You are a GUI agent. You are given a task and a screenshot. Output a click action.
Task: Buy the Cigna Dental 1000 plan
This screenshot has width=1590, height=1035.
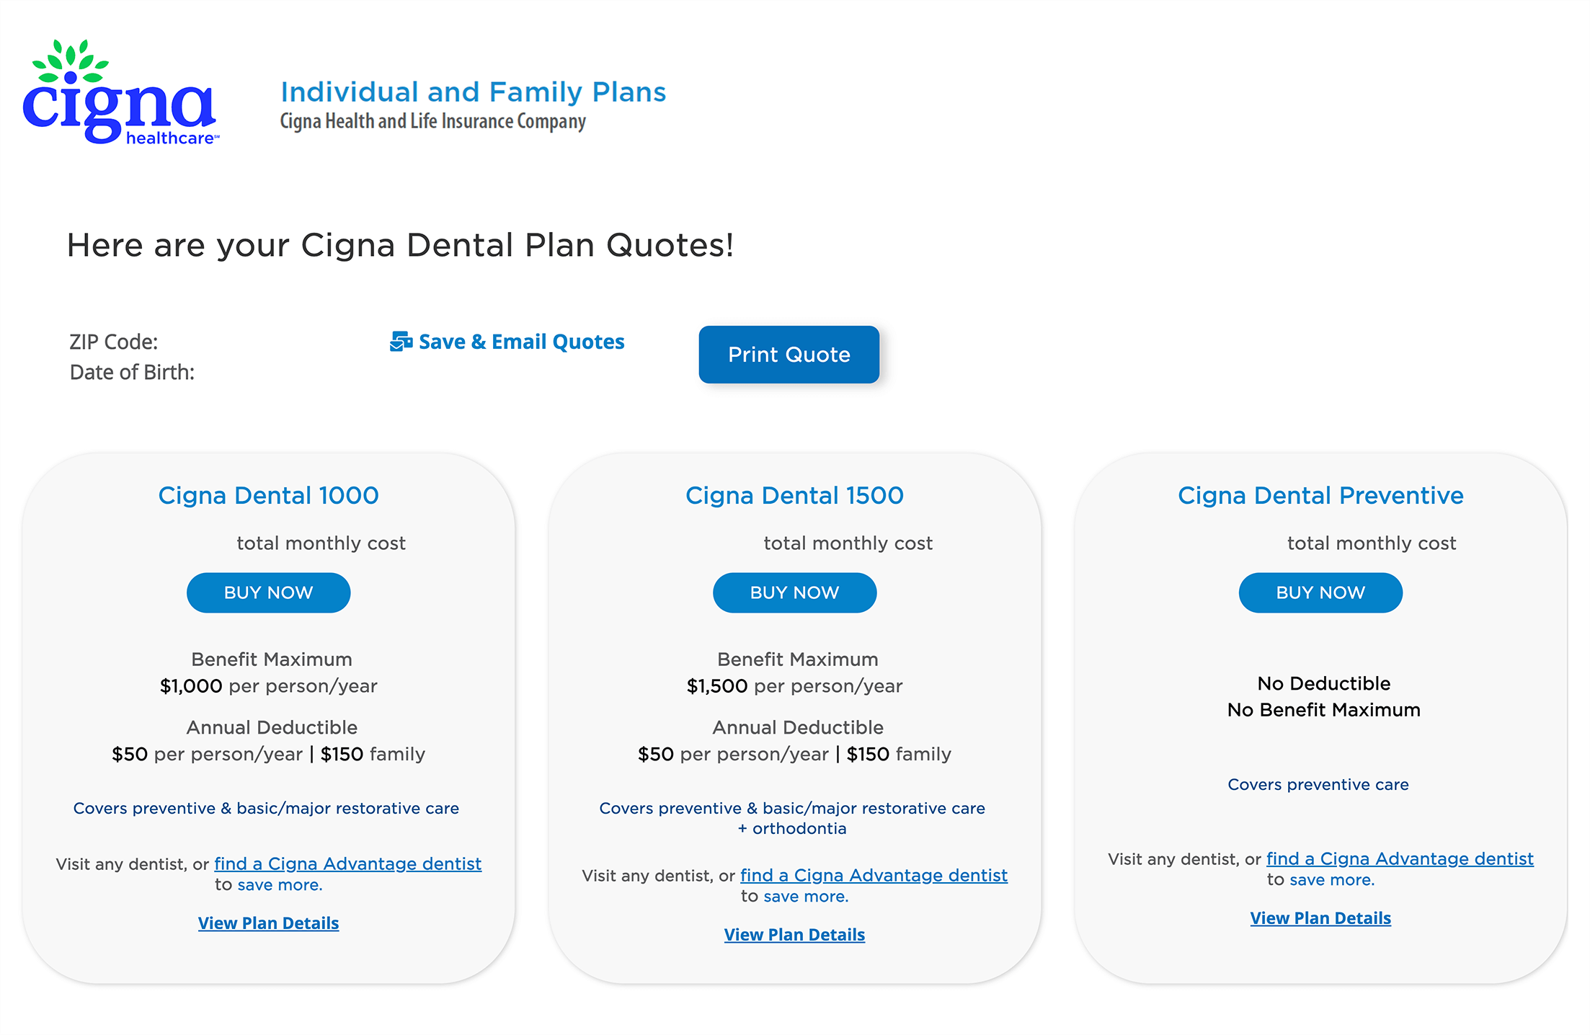click(268, 592)
